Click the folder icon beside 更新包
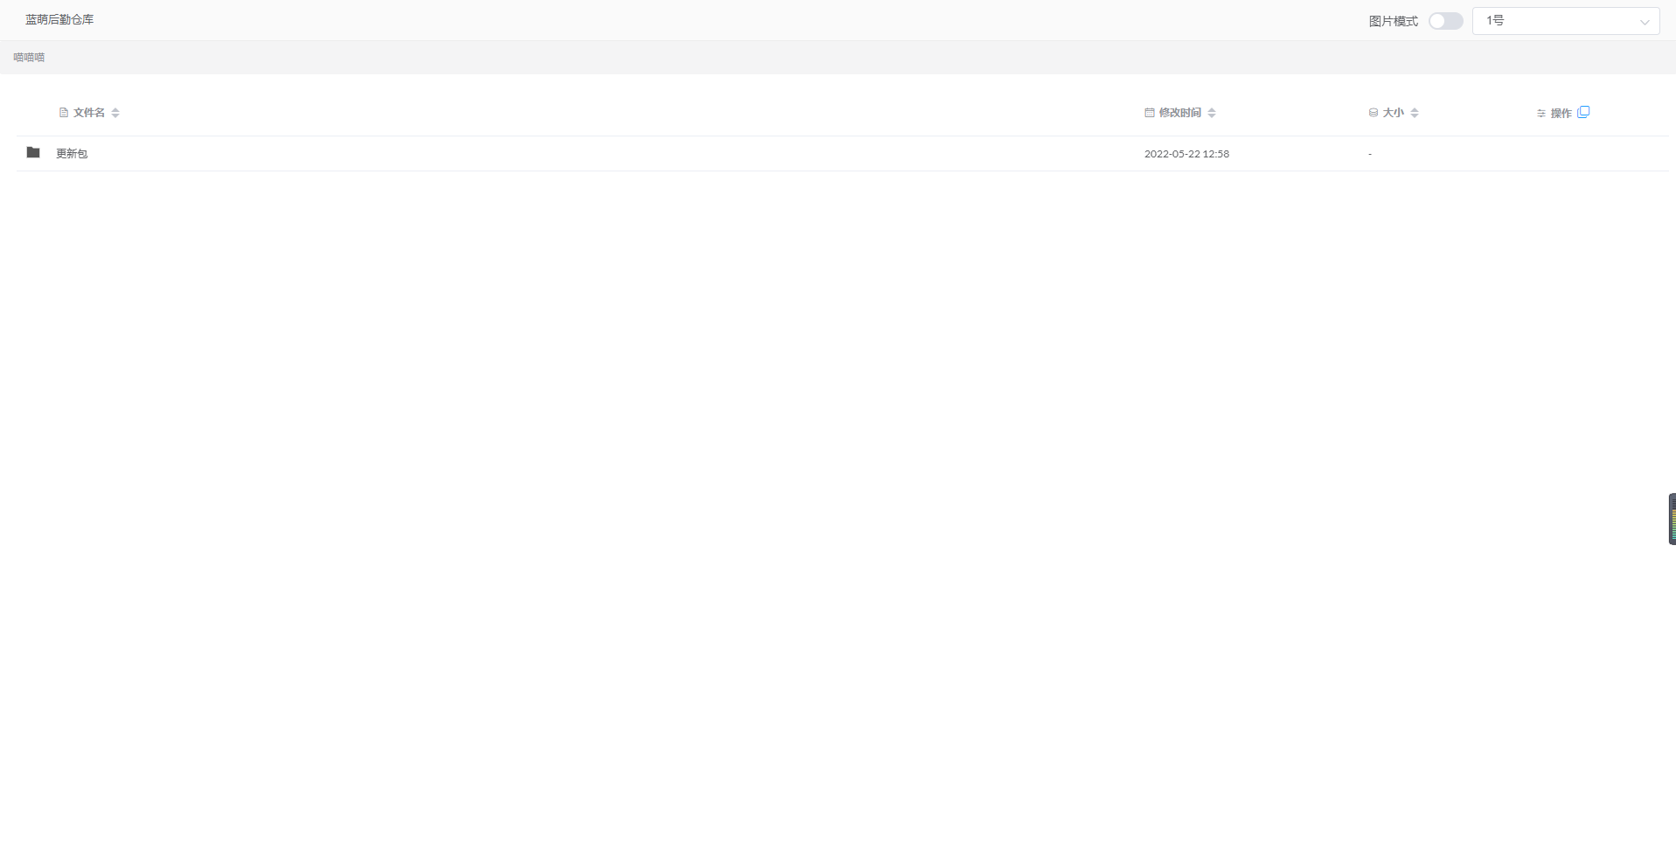 (33, 153)
